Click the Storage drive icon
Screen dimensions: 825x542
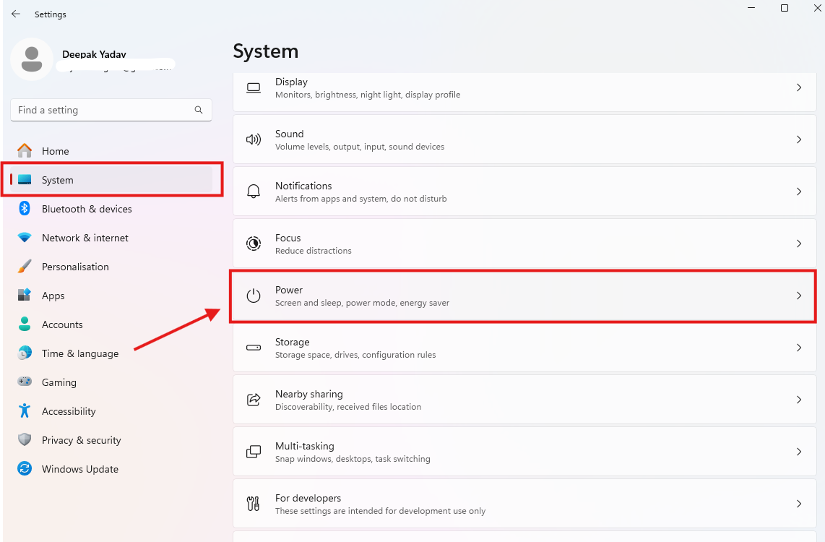tap(254, 348)
